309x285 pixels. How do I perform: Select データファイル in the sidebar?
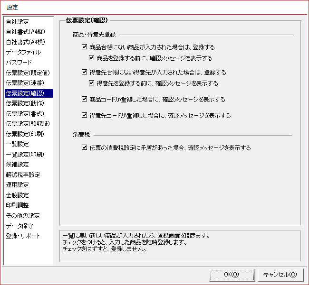[23, 52]
